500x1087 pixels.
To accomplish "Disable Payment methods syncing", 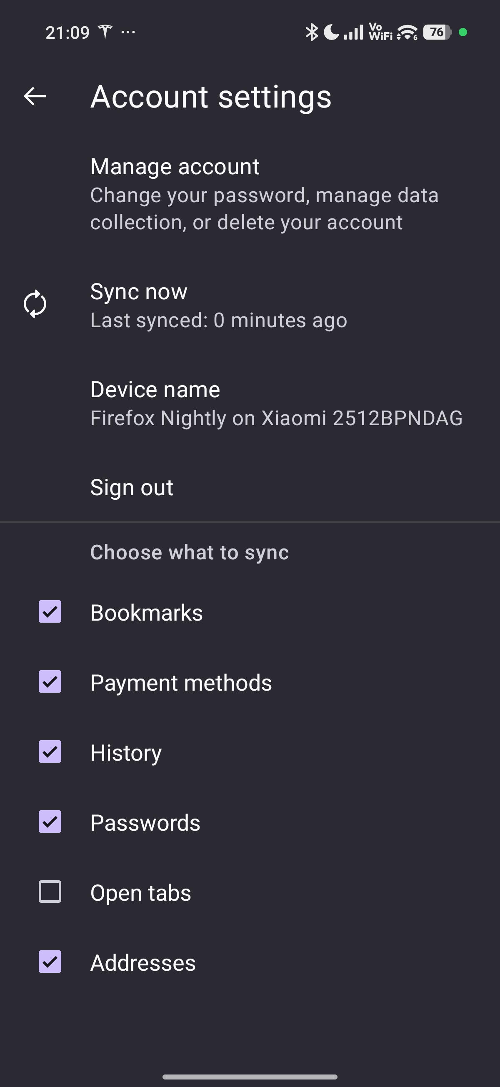I will 50,681.
